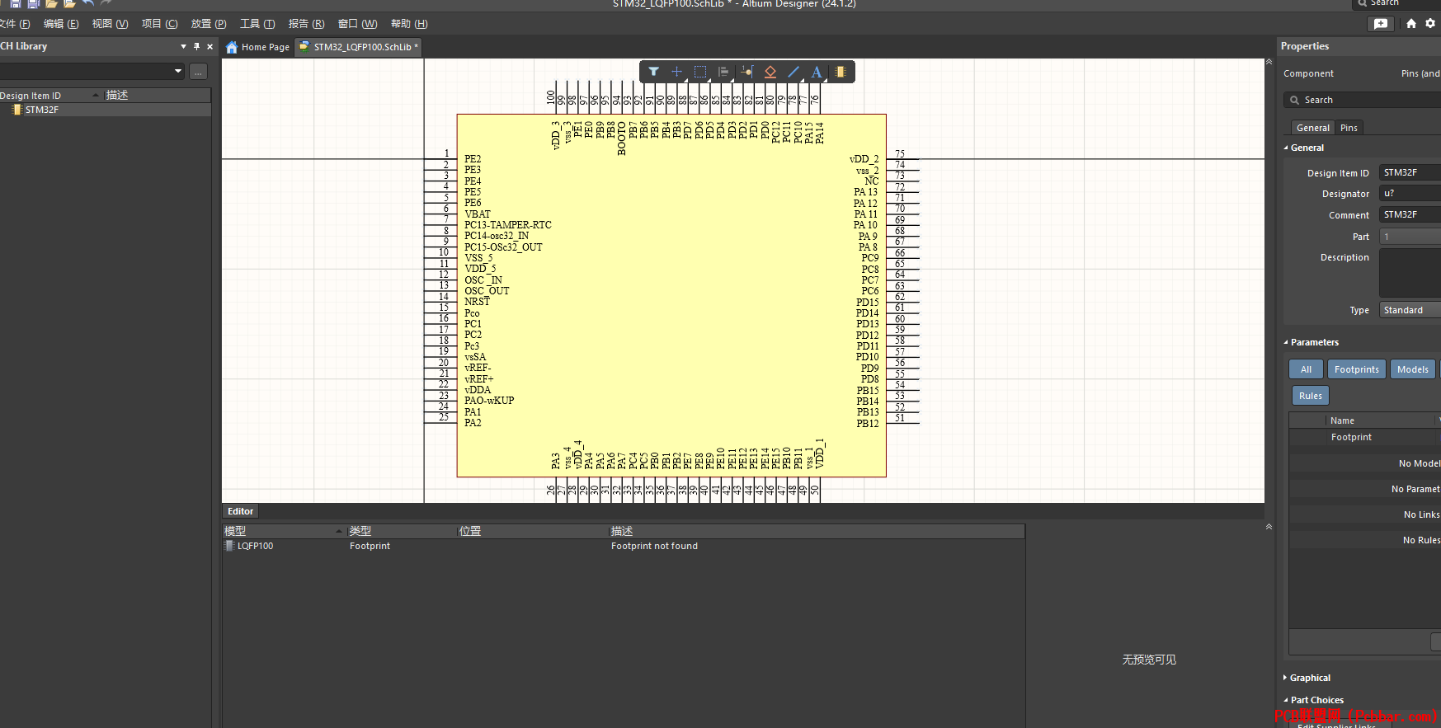Viewport: 1441px width, 728px height.
Task: Click the save icon in the title bar
Action: (x=15, y=3)
